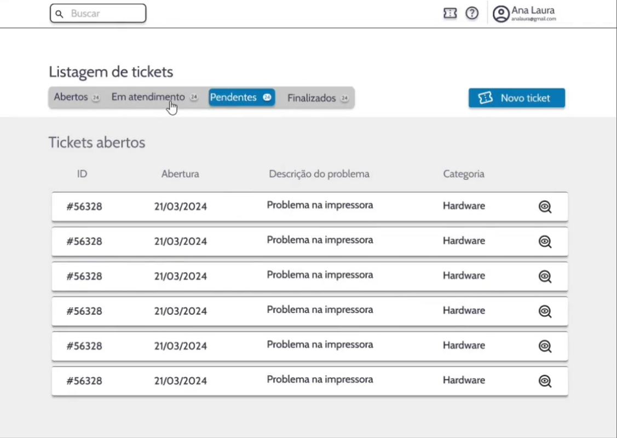Switch to the Em atendimento tab
This screenshot has width=617, height=438.
tap(154, 97)
